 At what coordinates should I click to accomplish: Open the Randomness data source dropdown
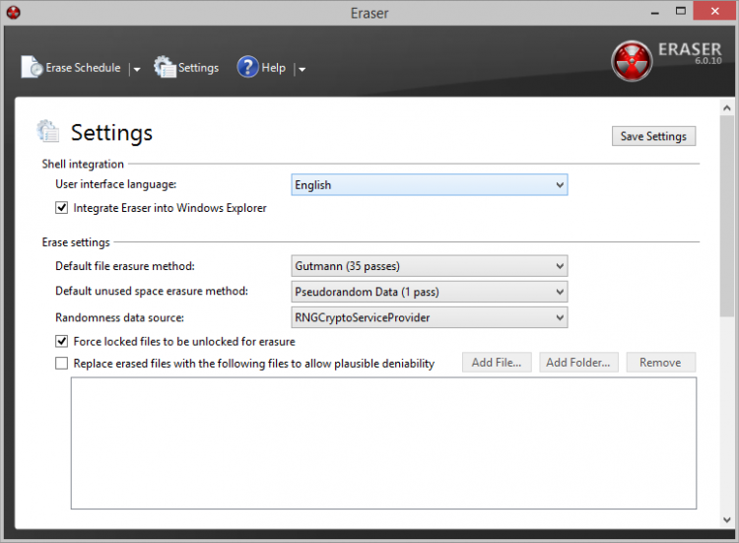click(430, 317)
